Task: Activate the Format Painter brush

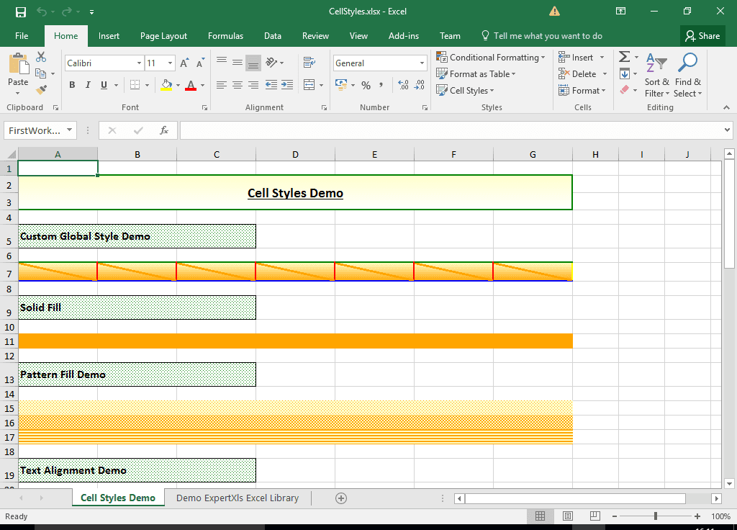Action: pyautogui.click(x=41, y=89)
